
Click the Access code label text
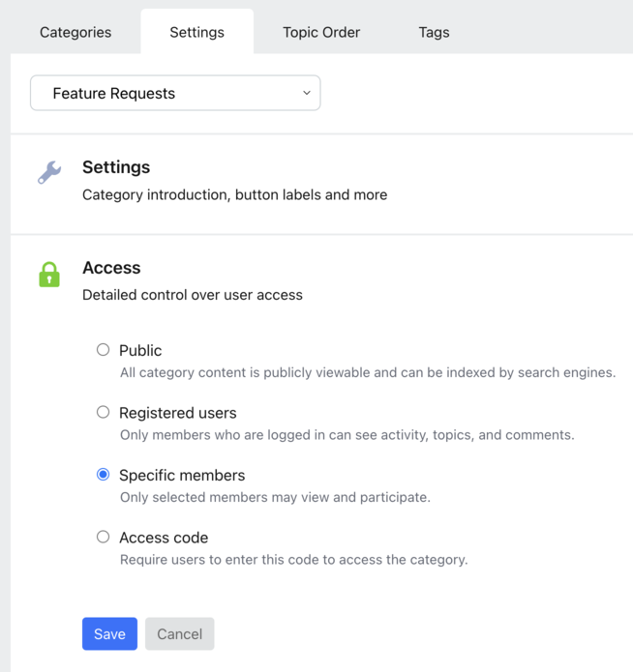pos(164,538)
